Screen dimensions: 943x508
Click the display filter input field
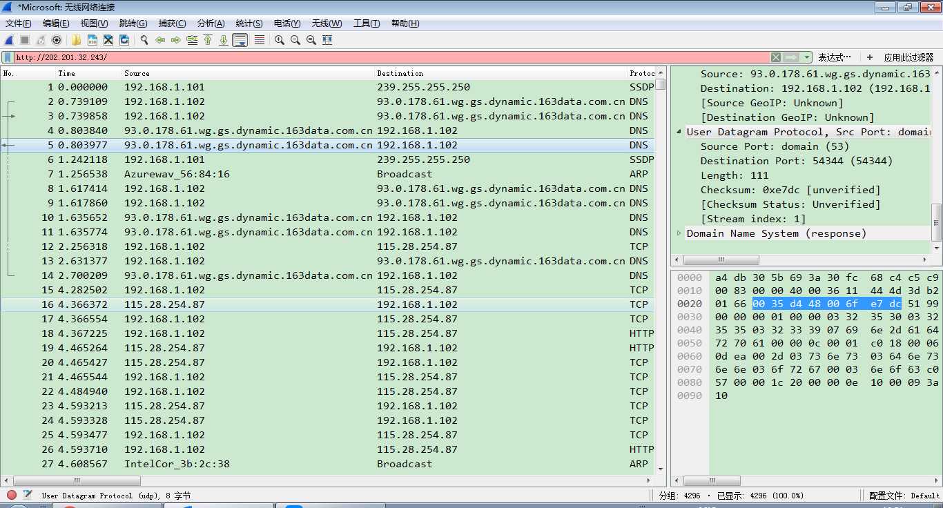click(392, 57)
